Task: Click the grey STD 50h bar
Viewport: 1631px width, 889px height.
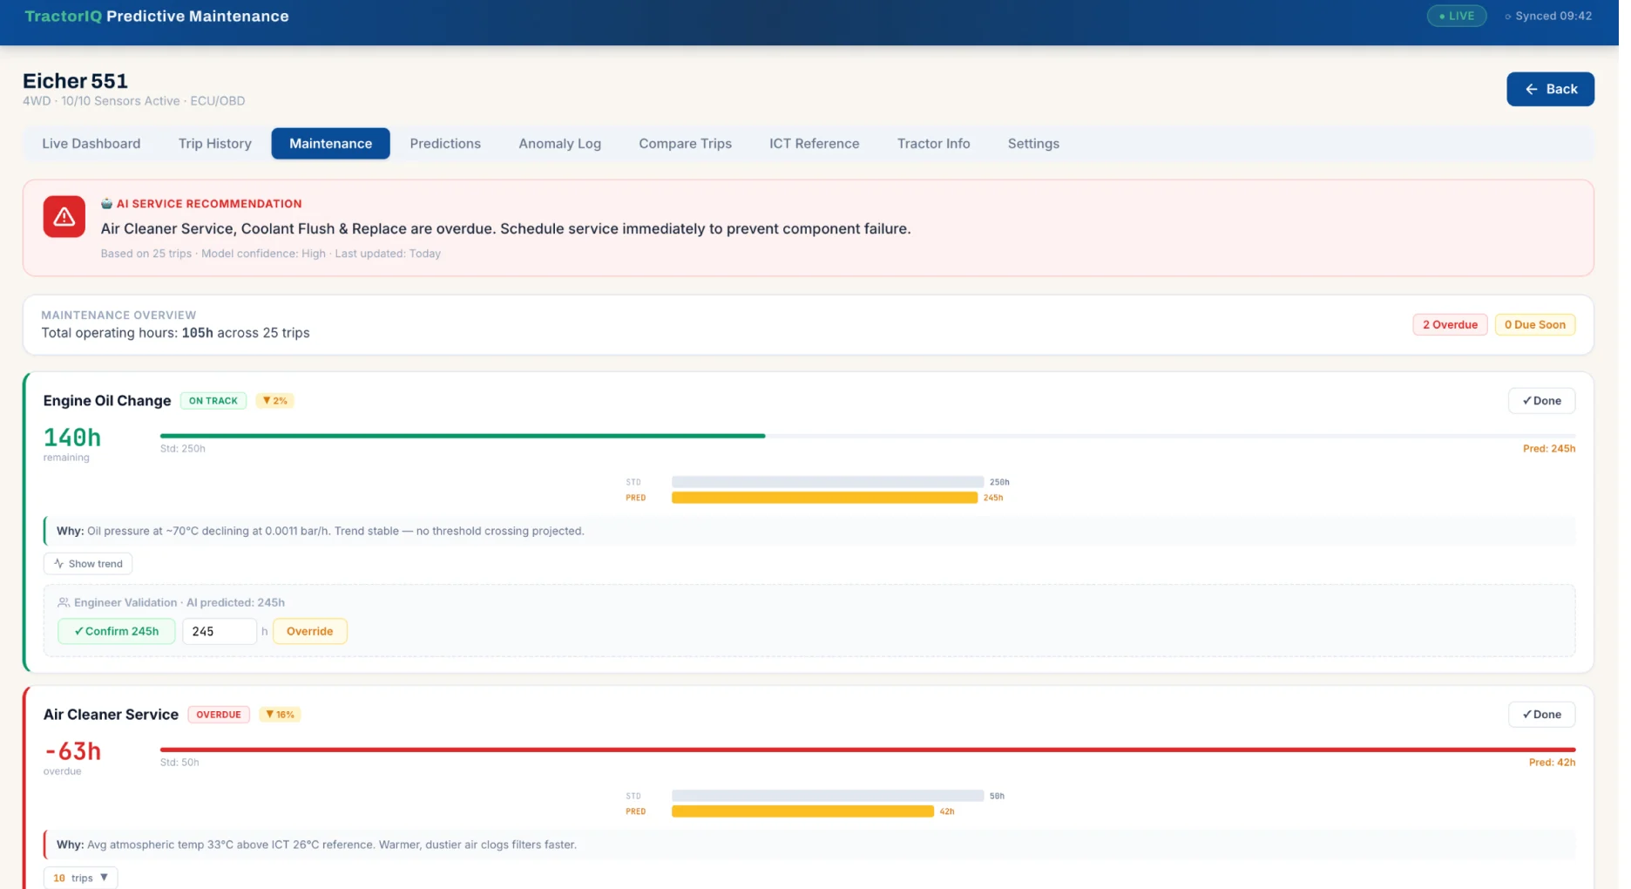Action: point(828,796)
